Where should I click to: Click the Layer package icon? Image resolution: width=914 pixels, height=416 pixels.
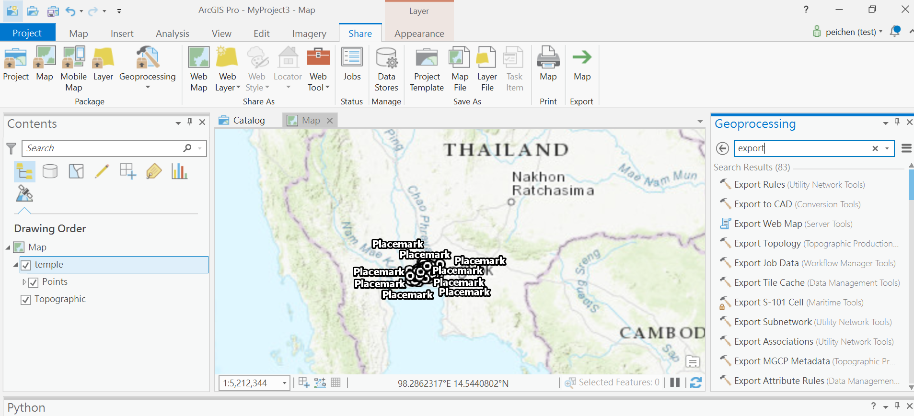click(103, 58)
